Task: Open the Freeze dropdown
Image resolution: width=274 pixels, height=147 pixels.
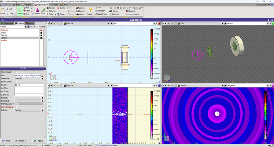Action: pyautogui.click(x=100, y=11)
